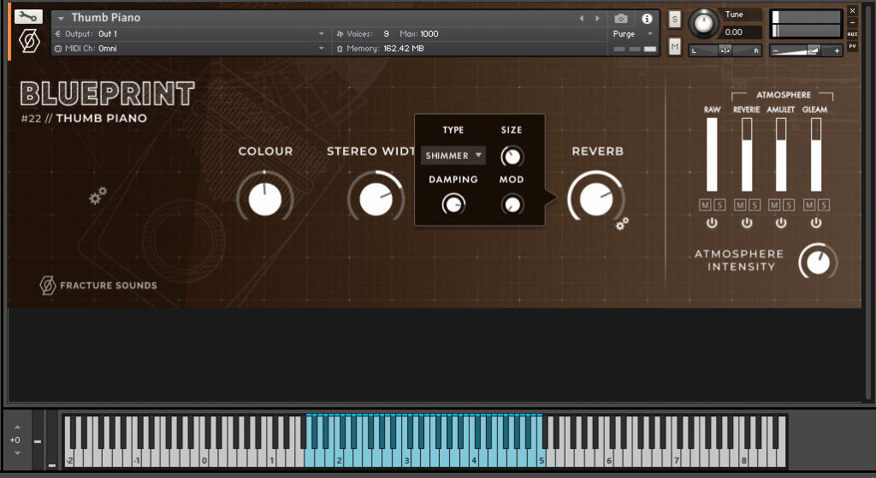Click the BLUEPRINT title text

[107, 93]
